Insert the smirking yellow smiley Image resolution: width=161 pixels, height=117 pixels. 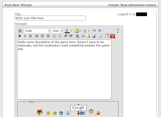(55, 113)
